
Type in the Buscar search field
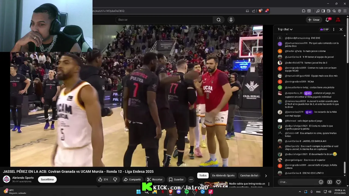[164, 20]
